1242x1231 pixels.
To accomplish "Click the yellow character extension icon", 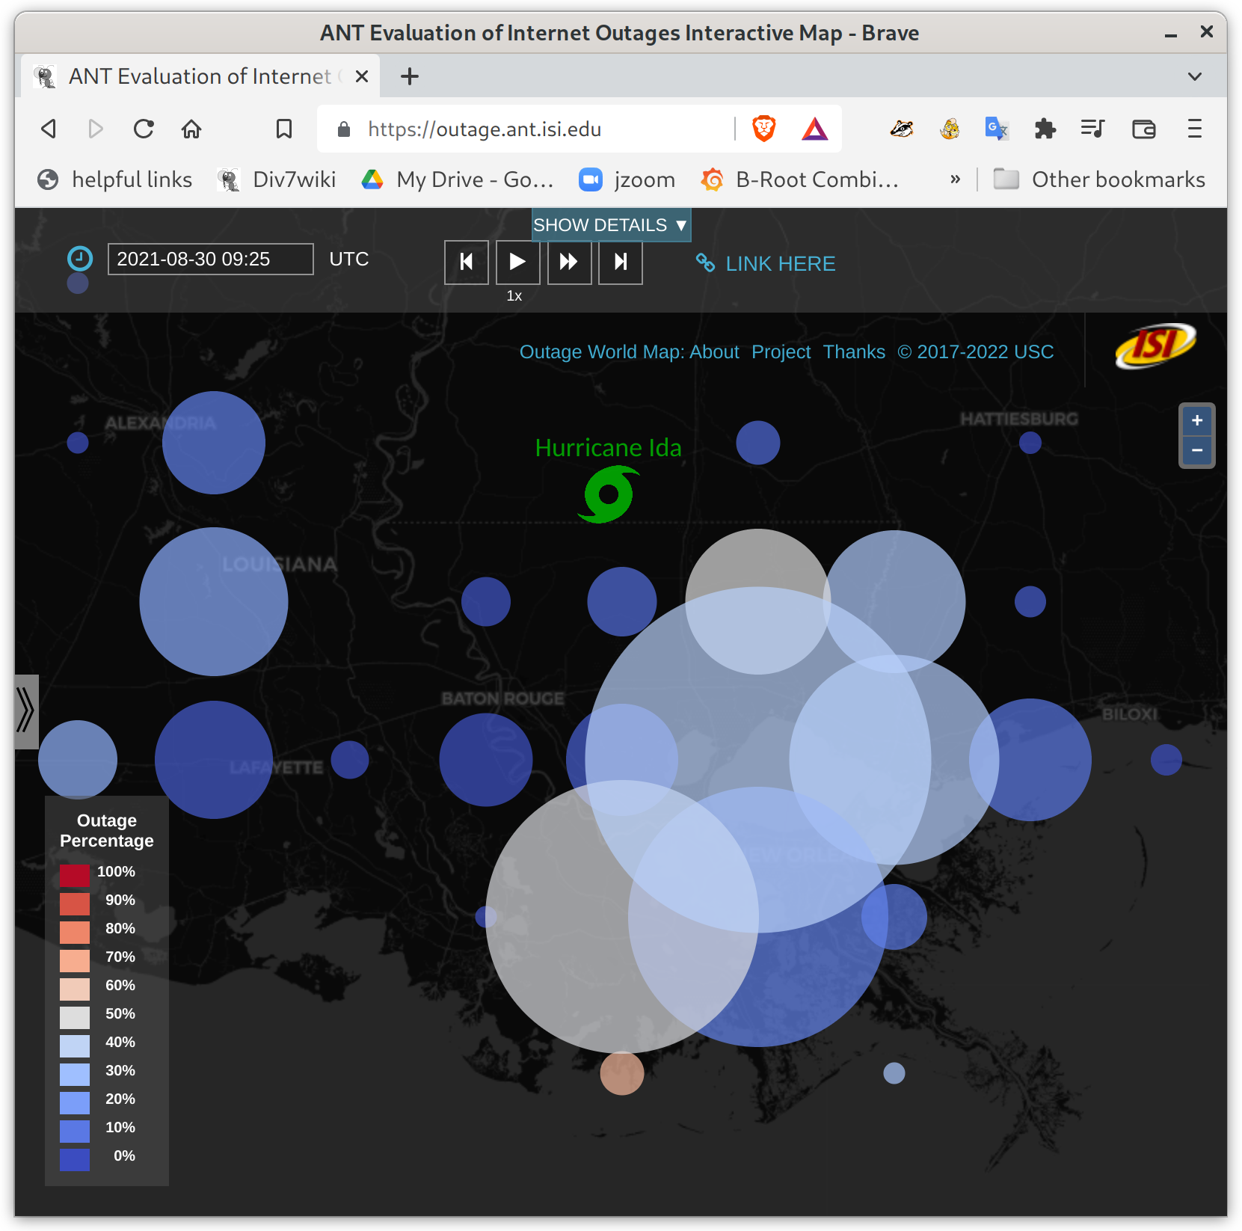I will (x=950, y=129).
